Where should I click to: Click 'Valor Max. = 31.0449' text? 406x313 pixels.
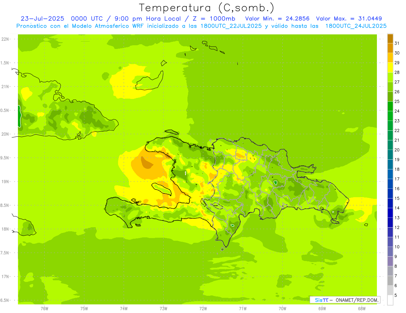tap(349, 19)
